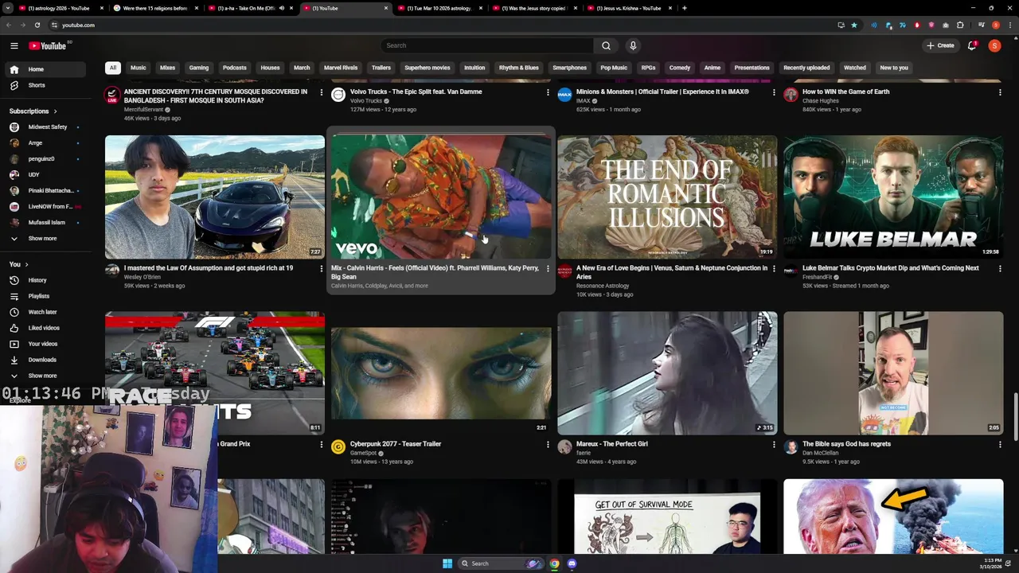1019x573 pixels.
Task: Click the browser address bar
Action: (x=438, y=25)
